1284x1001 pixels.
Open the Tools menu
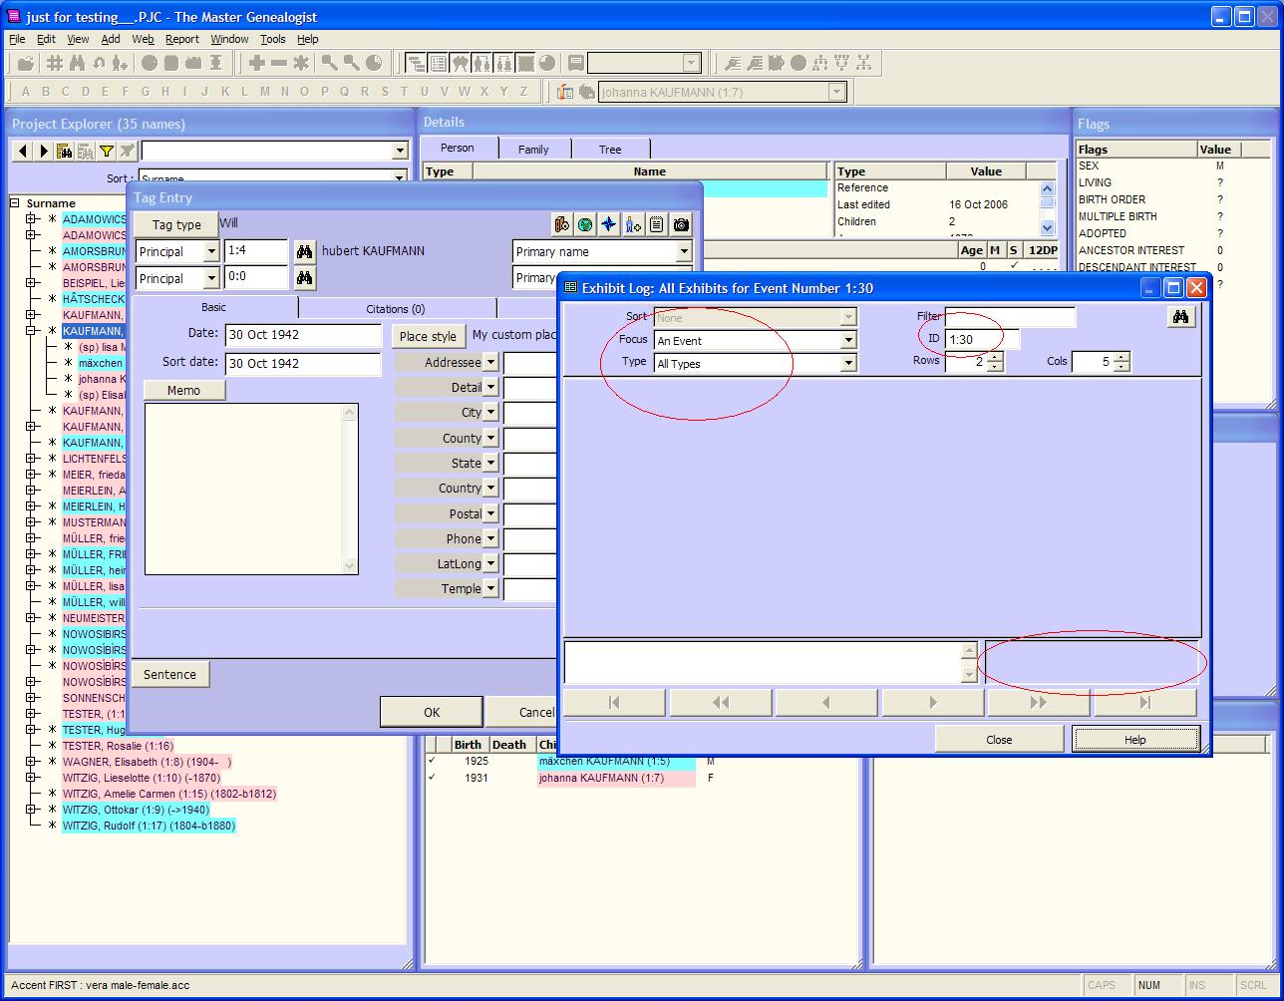[x=272, y=39]
